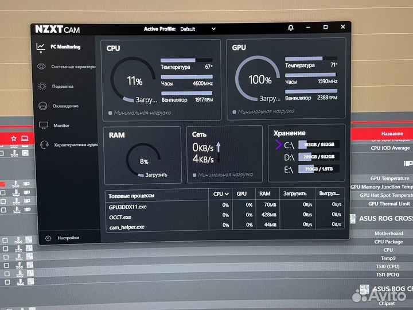Image resolution: width=413 pixels, height=310 pixels.
Task: Click the purple arrow next to C:\ drive
Action: (x=279, y=145)
